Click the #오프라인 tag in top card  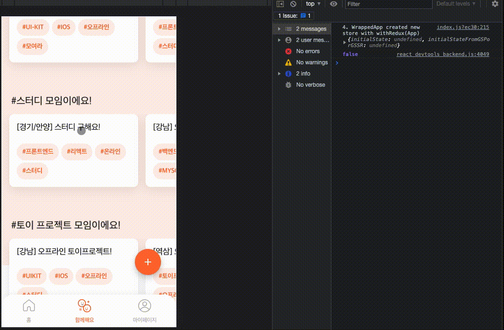(x=97, y=27)
